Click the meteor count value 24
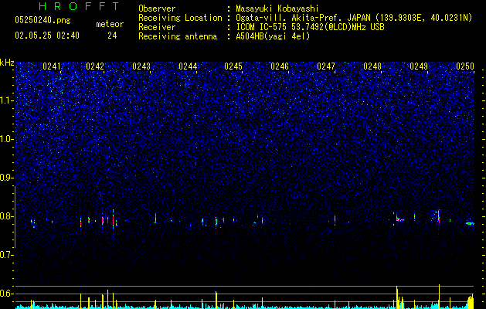The height and width of the screenshot is (309, 486). [112, 36]
